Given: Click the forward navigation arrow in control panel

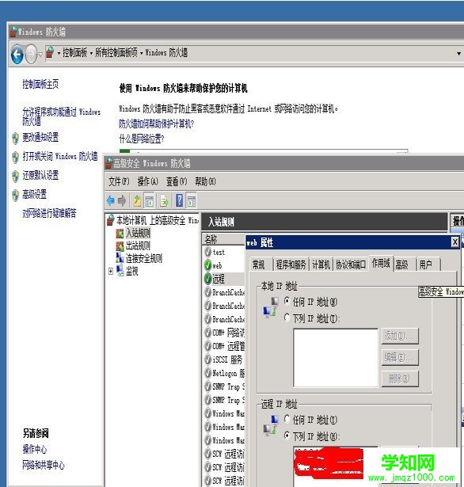Looking at the screenshot, I should [31, 55].
